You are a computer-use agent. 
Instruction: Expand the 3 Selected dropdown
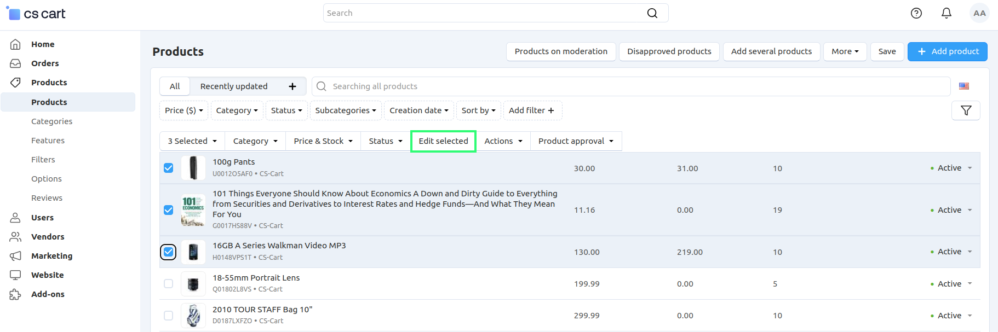pos(192,141)
